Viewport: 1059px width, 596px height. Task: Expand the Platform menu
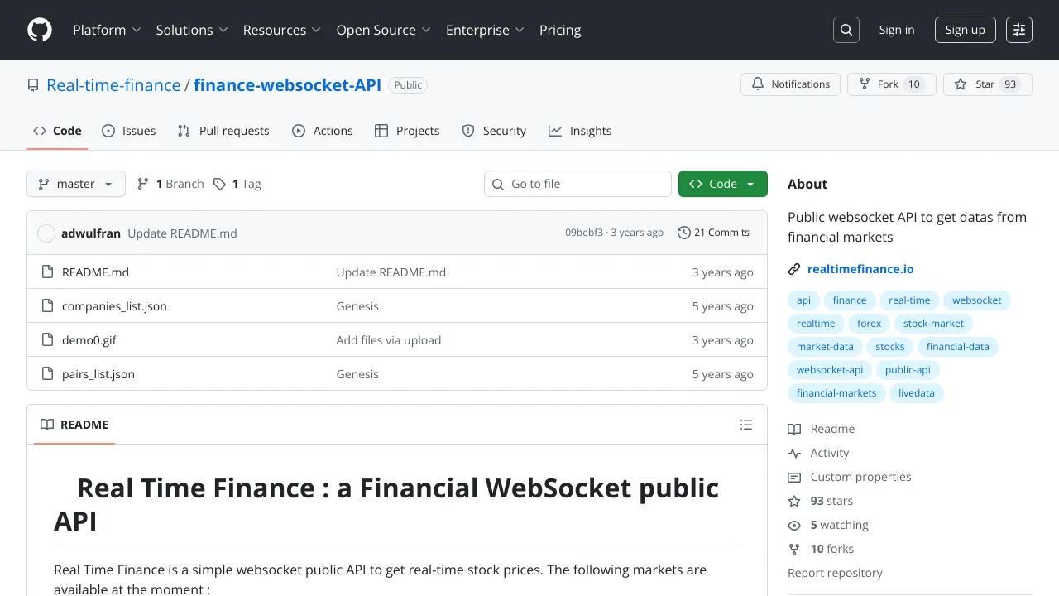click(x=107, y=30)
